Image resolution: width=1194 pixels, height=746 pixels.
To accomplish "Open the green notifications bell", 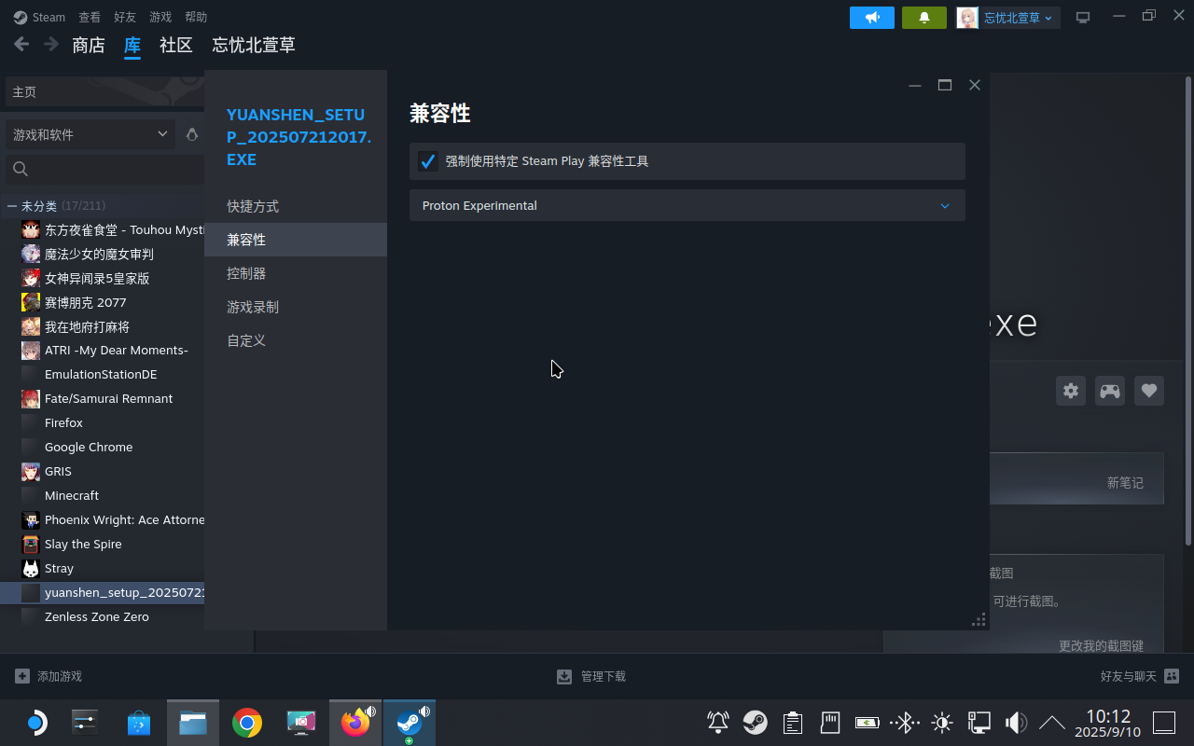I will 924,18.
